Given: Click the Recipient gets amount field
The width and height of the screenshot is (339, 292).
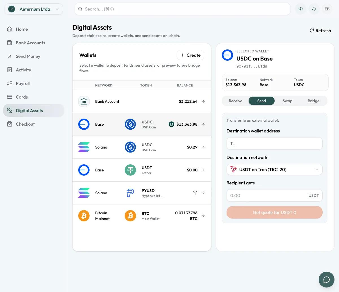Looking at the screenshot, I should [x=275, y=195].
